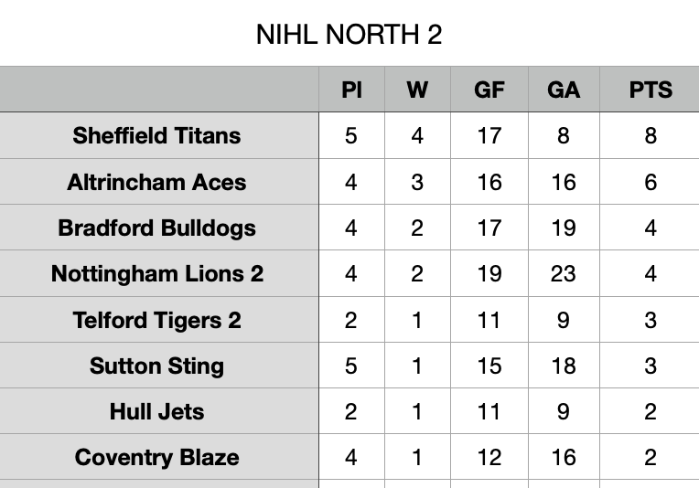Click Altrincham Aces' wins cell
The image size is (699, 488).
tap(417, 182)
